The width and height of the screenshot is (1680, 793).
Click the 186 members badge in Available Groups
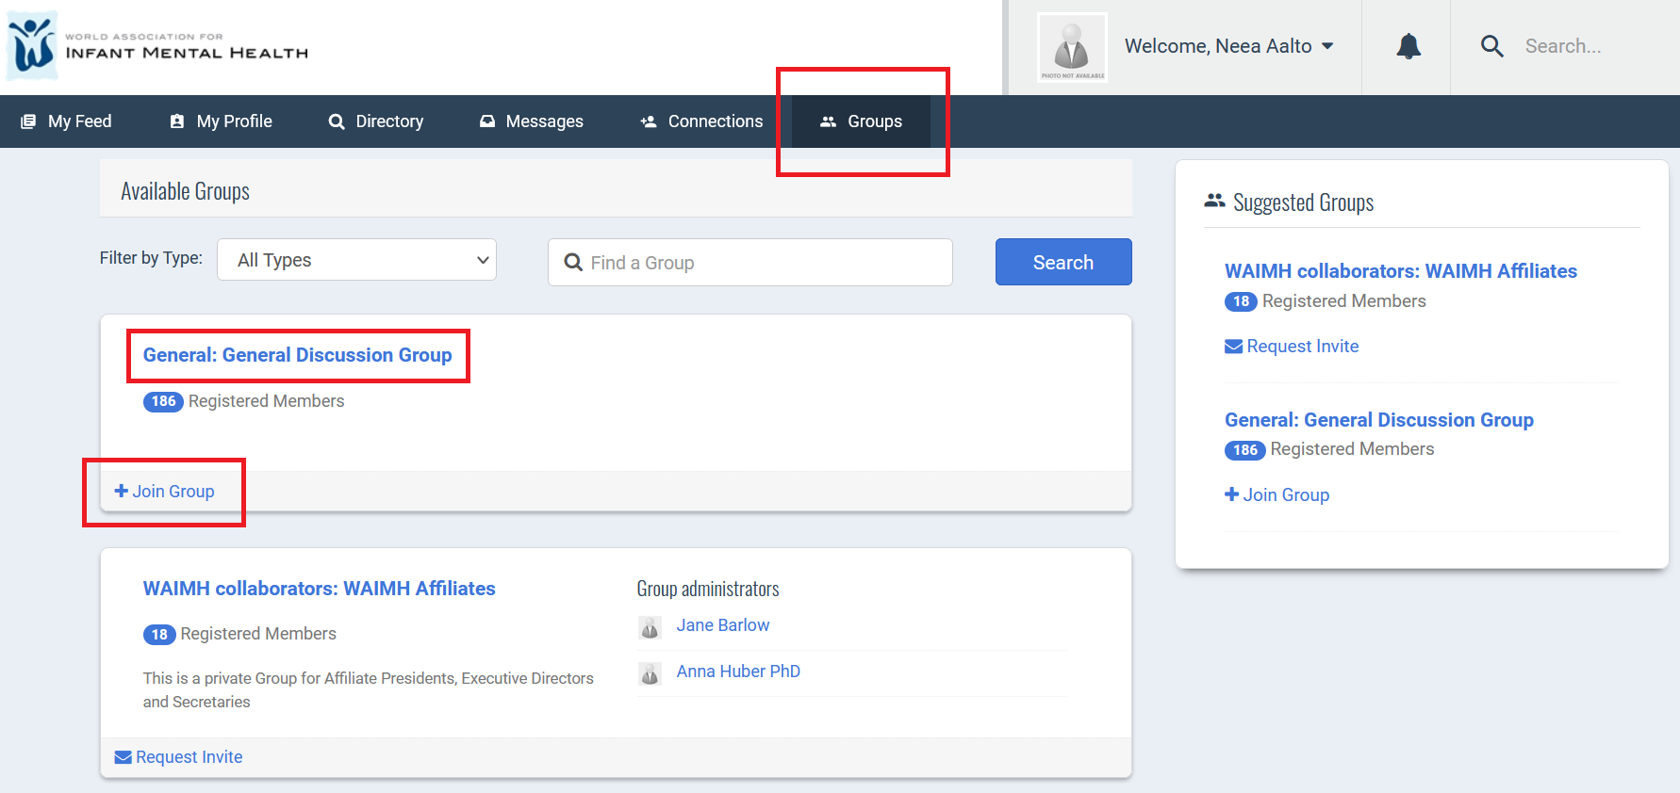[x=163, y=401]
